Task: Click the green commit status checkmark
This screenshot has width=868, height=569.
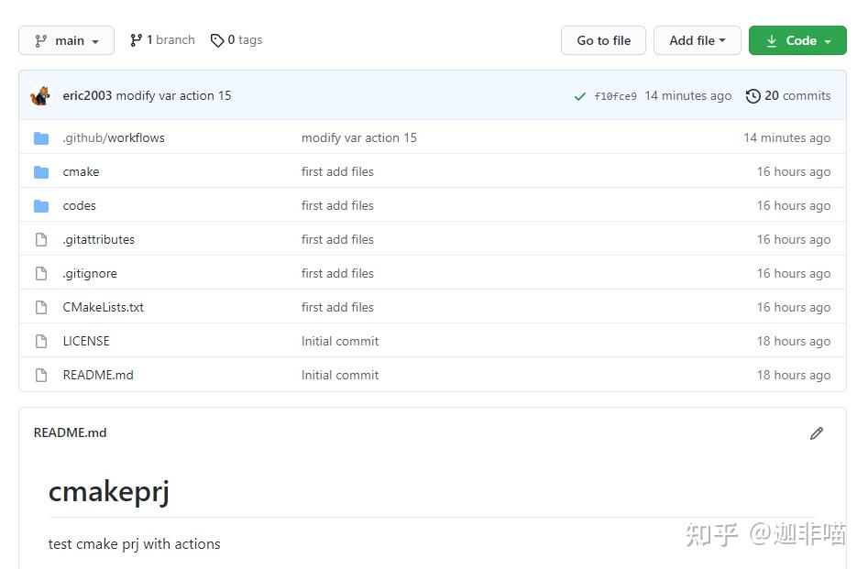Action: [x=579, y=96]
